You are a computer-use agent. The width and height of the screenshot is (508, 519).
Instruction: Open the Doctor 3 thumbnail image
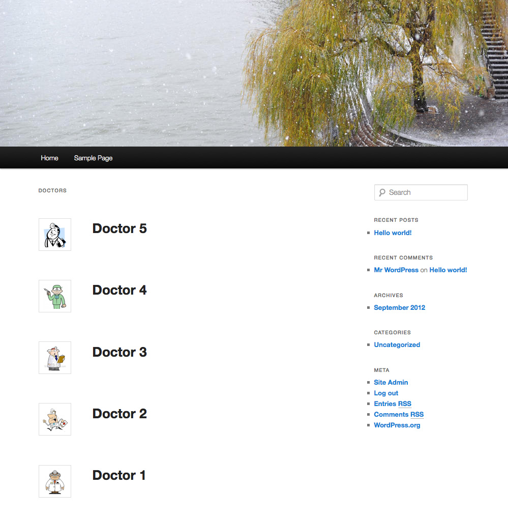coord(55,358)
